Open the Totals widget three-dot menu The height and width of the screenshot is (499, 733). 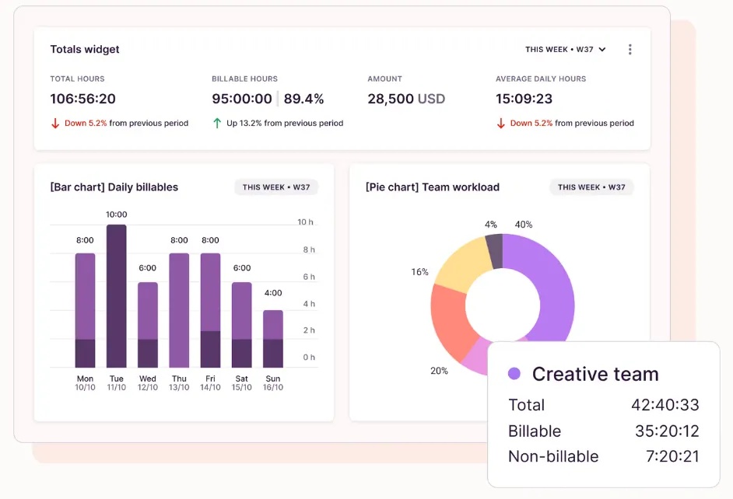coord(630,50)
